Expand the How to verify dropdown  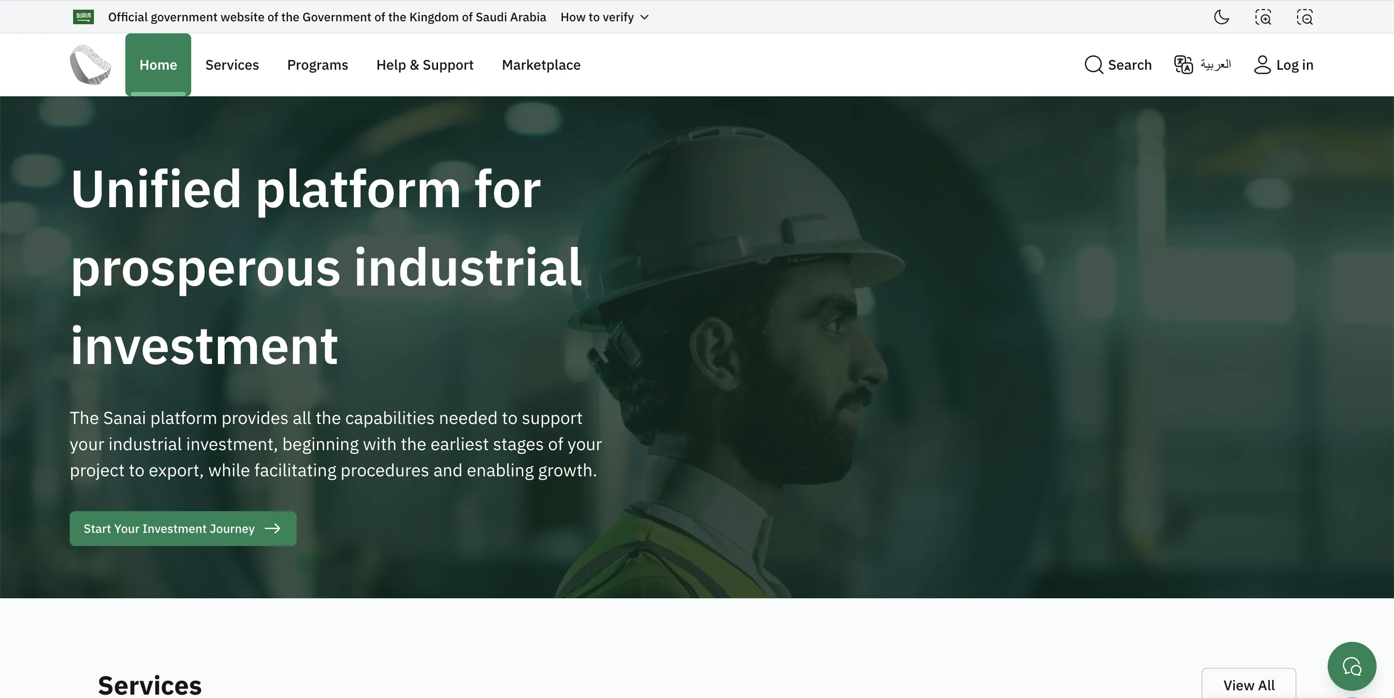[x=605, y=17]
